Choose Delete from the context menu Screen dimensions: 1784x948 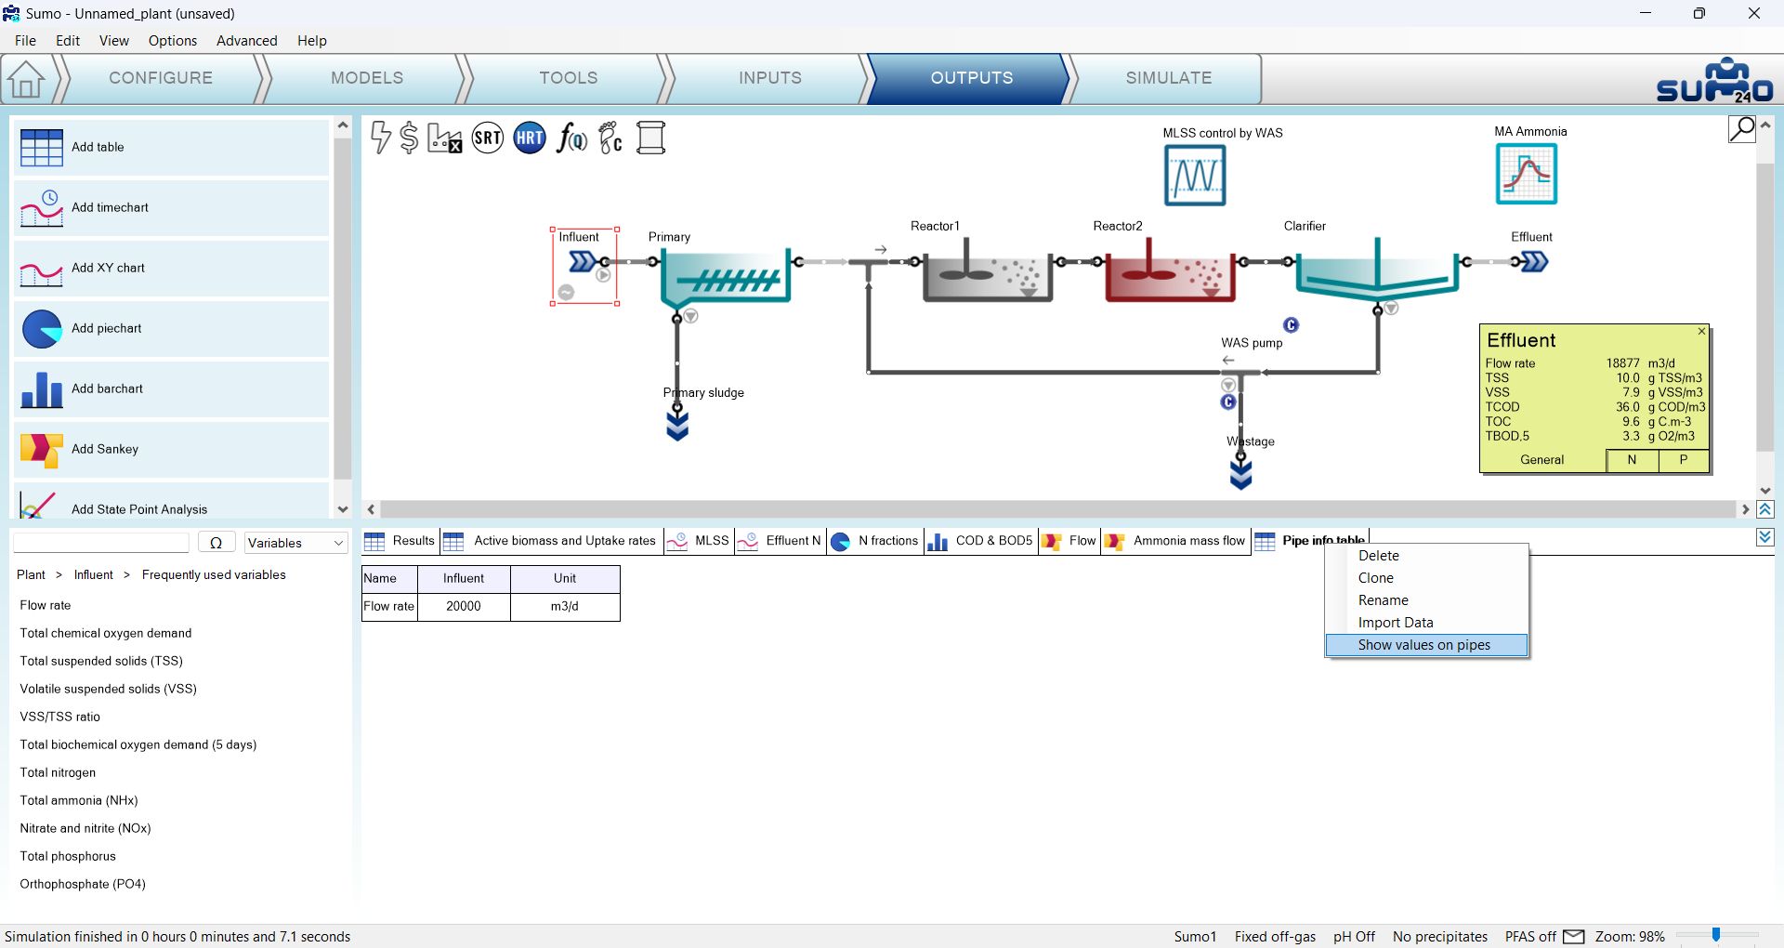pos(1426,556)
